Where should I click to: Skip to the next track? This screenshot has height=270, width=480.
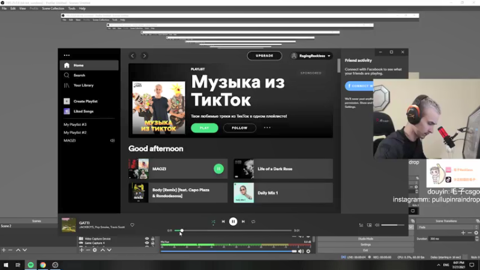click(x=243, y=221)
